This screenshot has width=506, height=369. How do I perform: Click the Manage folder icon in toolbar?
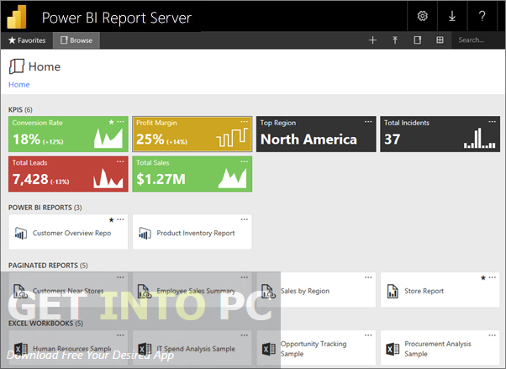pos(417,40)
